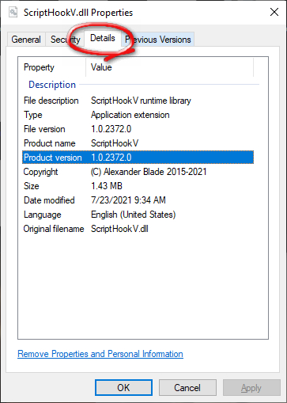Viewport: 287px width, 403px height.
Task: Click the file icon in title bar
Action: [13, 12]
